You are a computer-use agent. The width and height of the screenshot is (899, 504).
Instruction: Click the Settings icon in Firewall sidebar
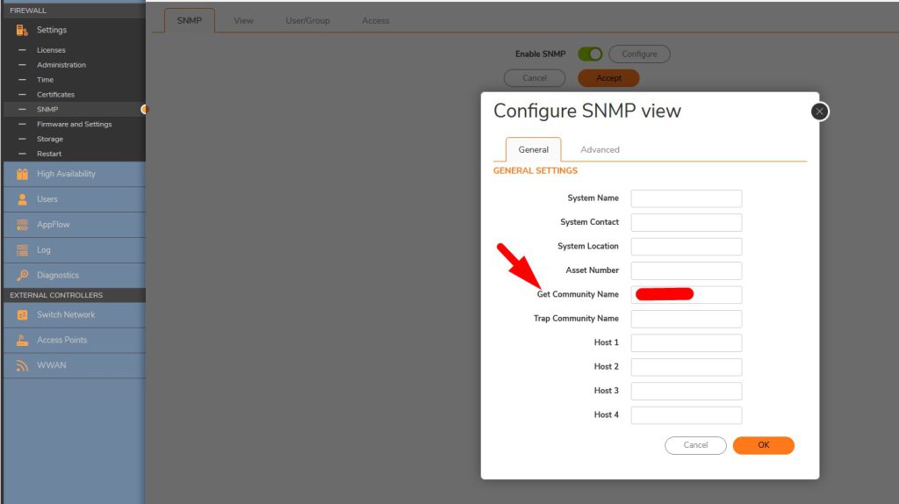22,30
